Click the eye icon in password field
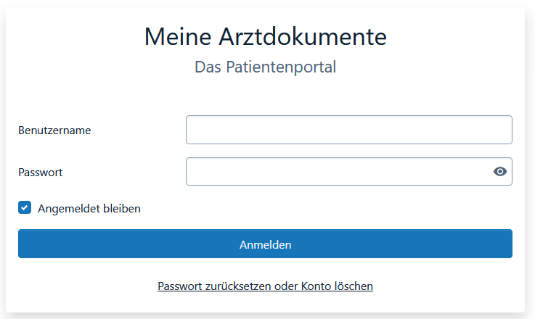The width and height of the screenshot is (535, 319). [x=499, y=172]
